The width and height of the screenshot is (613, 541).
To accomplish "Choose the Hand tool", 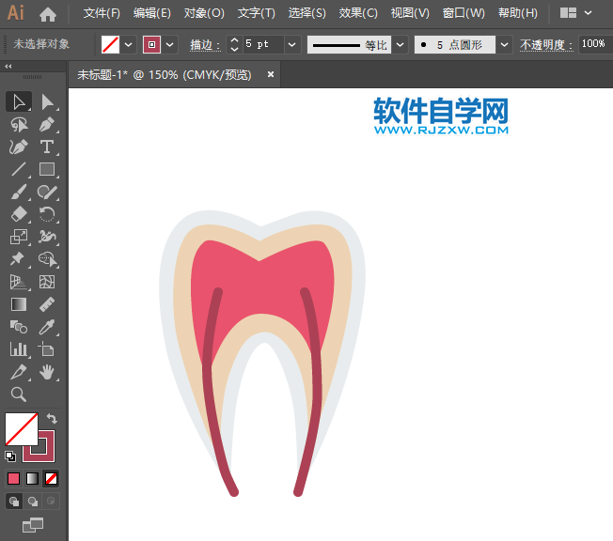I will point(47,372).
